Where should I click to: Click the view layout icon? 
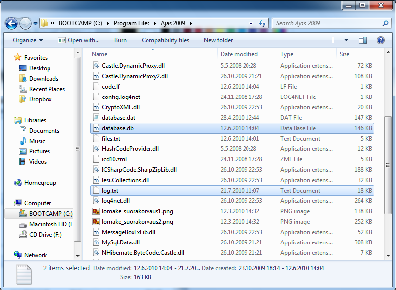[336, 40]
